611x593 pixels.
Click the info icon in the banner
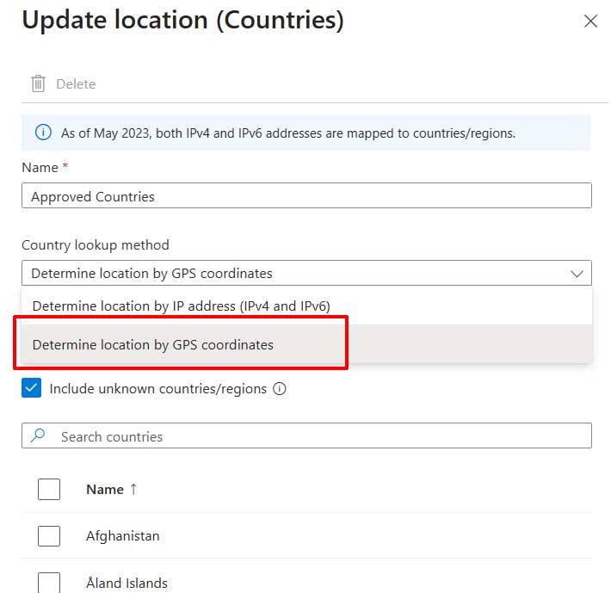tap(42, 133)
